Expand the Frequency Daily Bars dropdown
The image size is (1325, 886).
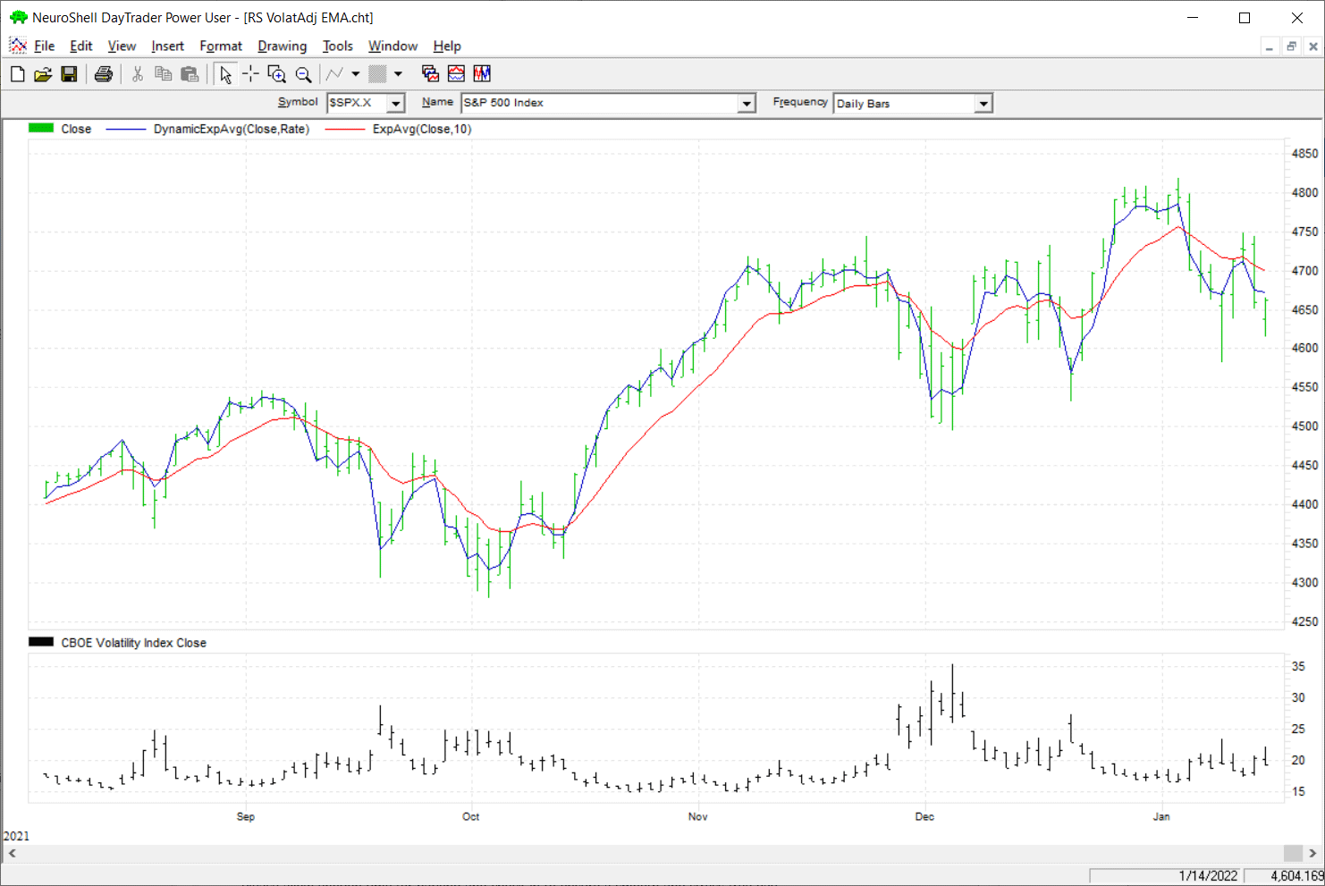click(x=983, y=104)
